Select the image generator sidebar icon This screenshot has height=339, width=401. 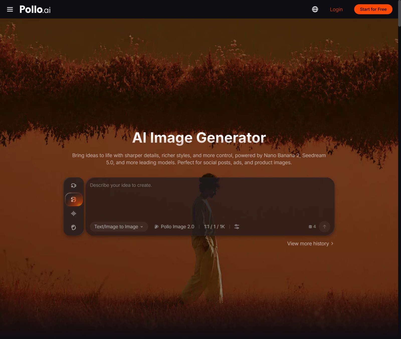pyautogui.click(x=74, y=200)
